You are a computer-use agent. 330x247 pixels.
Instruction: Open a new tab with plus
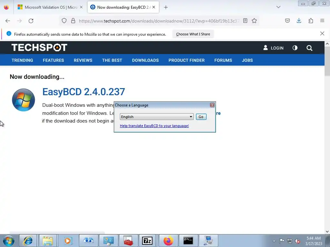tap(166, 7)
